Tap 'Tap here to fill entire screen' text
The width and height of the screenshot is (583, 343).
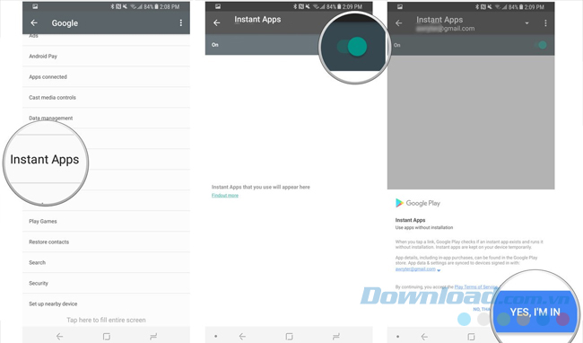tap(107, 320)
